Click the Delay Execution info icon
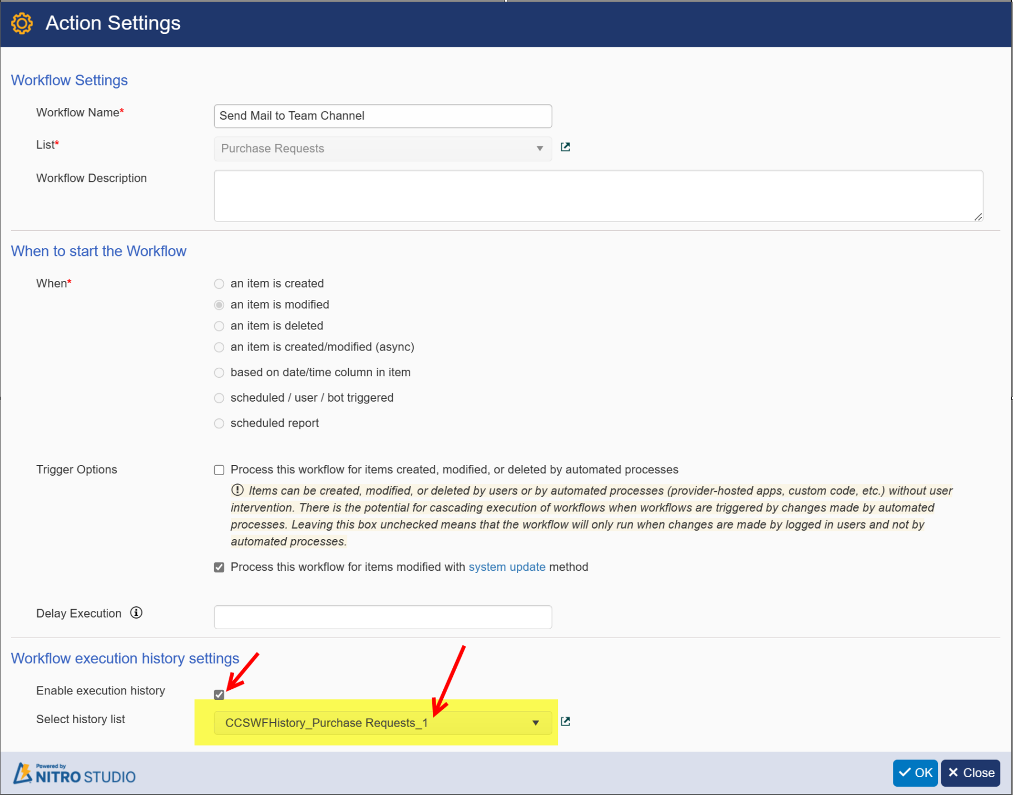Image resolution: width=1013 pixels, height=795 pixels. [x=136, y=613]
